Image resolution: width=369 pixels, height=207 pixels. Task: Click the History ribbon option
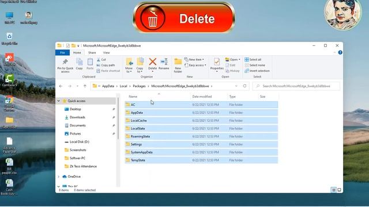232,71
